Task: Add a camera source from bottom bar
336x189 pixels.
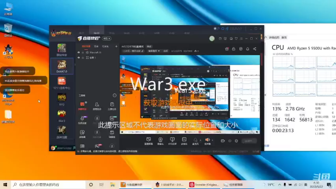Action: point(160,141)
